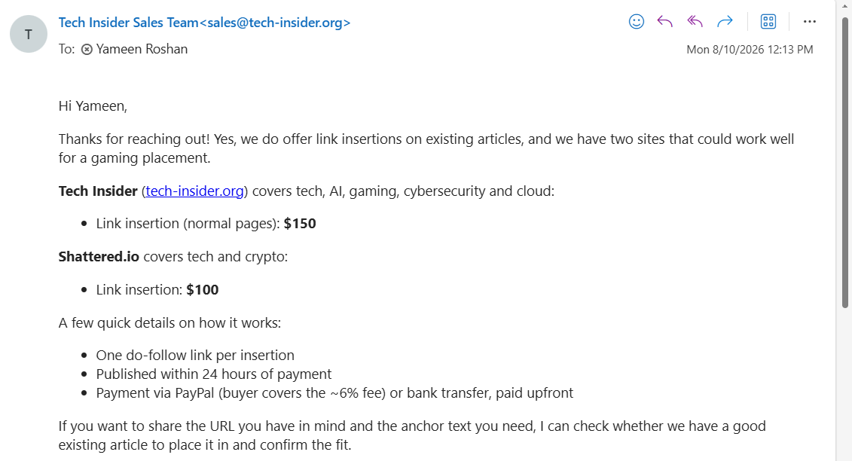
Task: Select the recipient name Yameen Roshan
Action: 142,50
